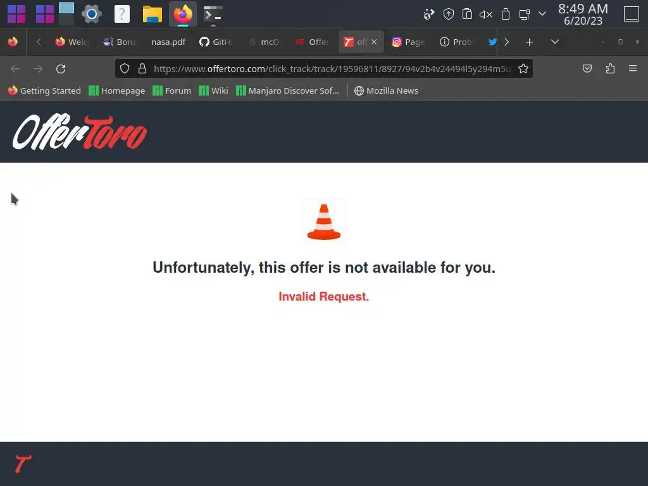Click the small red T footer logo
The width and height of the screenshot is (648, 486).
coord(23,463)
